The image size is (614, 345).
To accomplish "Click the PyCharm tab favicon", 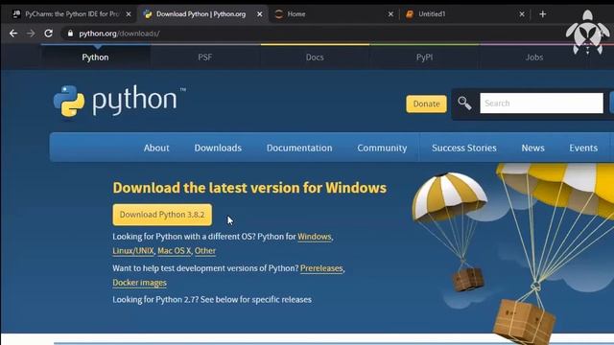I will point(16,14).
